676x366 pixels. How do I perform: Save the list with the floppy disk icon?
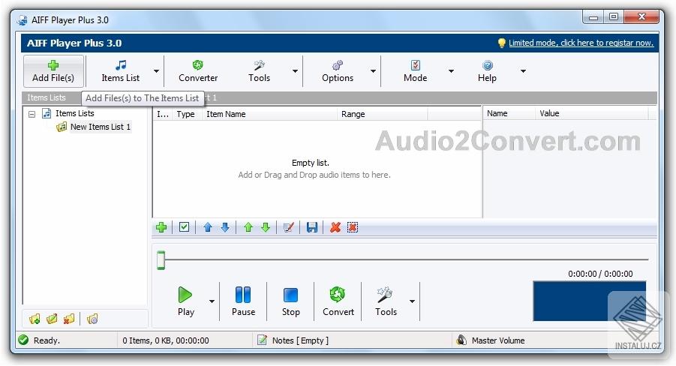pos(312,227)
